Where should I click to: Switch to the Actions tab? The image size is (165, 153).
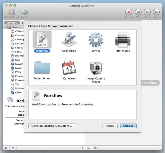pos(12,23)
